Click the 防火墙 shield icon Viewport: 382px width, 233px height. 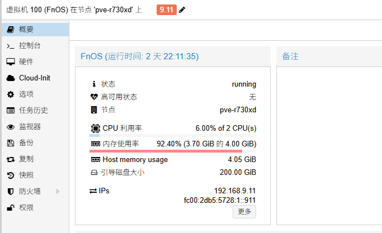coord(10,192)
